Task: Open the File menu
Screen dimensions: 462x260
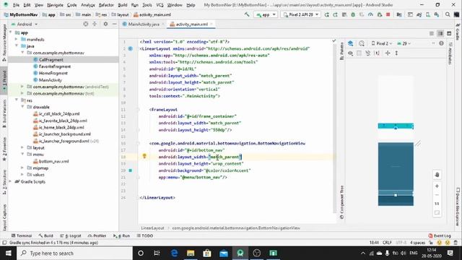Action: [16, 5]
